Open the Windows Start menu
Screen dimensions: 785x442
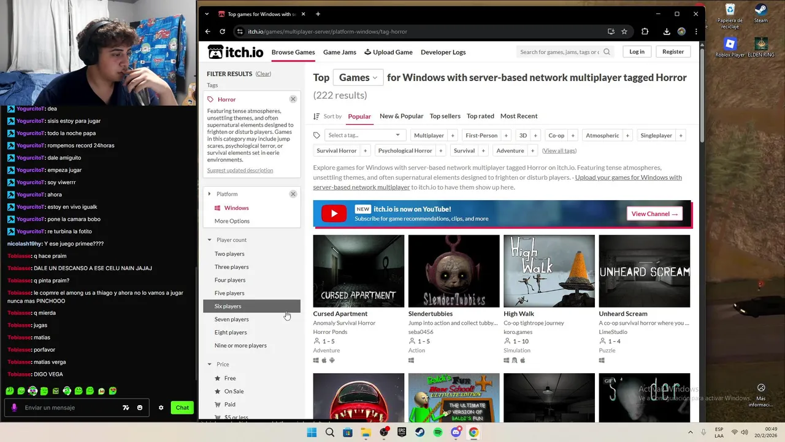pos(312,432)
